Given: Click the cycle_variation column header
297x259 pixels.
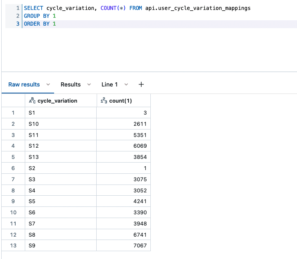Looking at the screenshot, I should (61, 101).
